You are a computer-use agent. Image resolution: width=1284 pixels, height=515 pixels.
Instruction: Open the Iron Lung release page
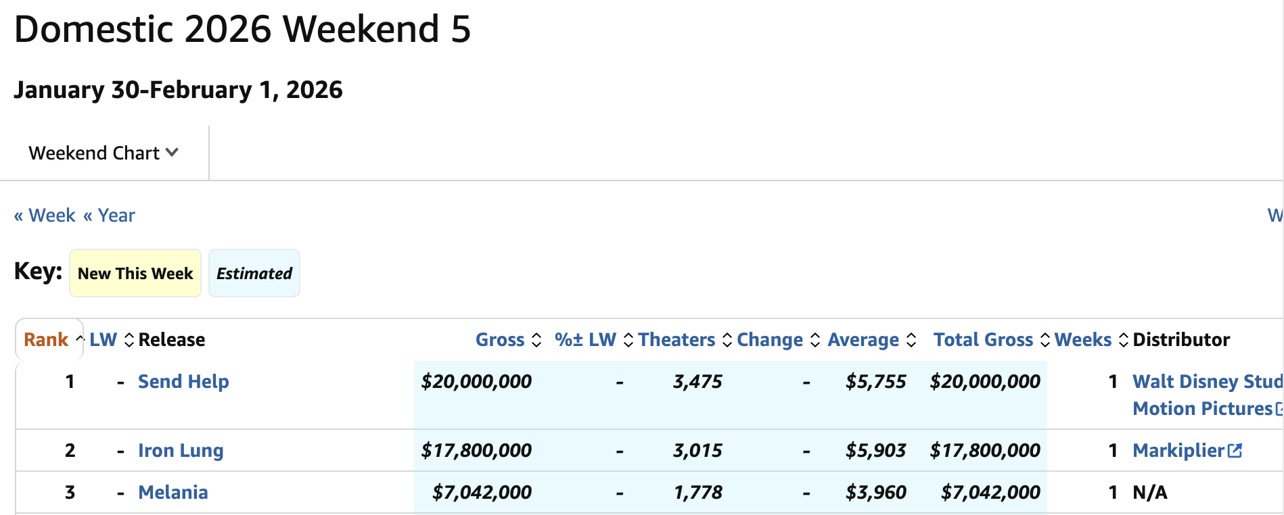point(181,451)
